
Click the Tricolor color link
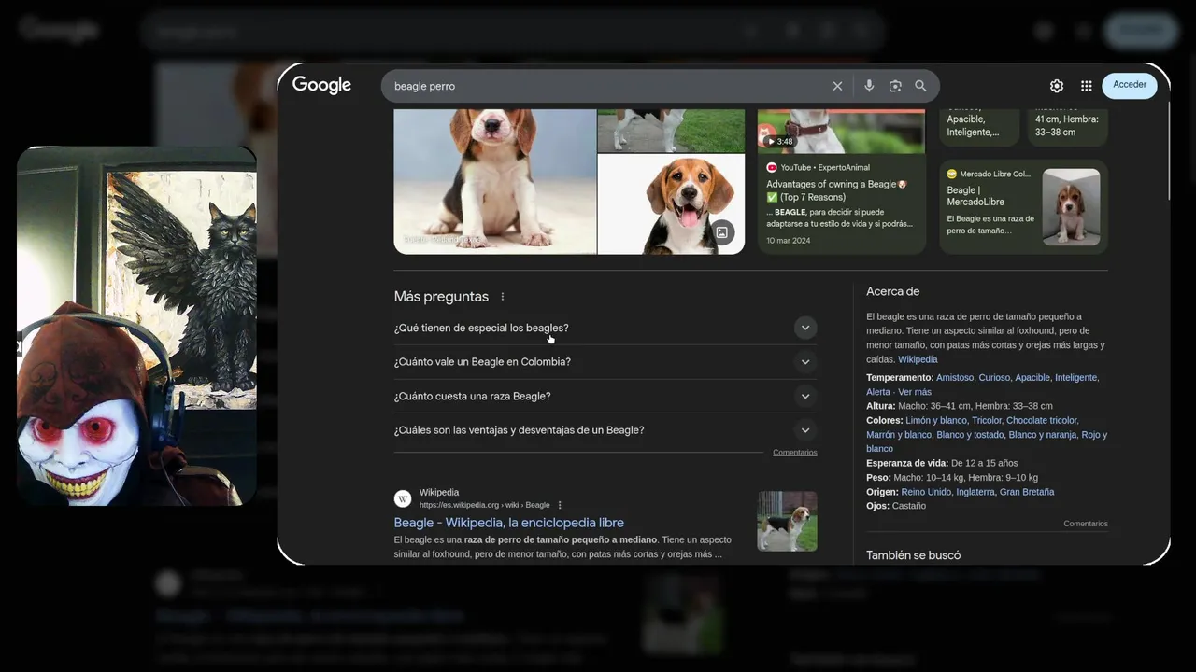987,420
